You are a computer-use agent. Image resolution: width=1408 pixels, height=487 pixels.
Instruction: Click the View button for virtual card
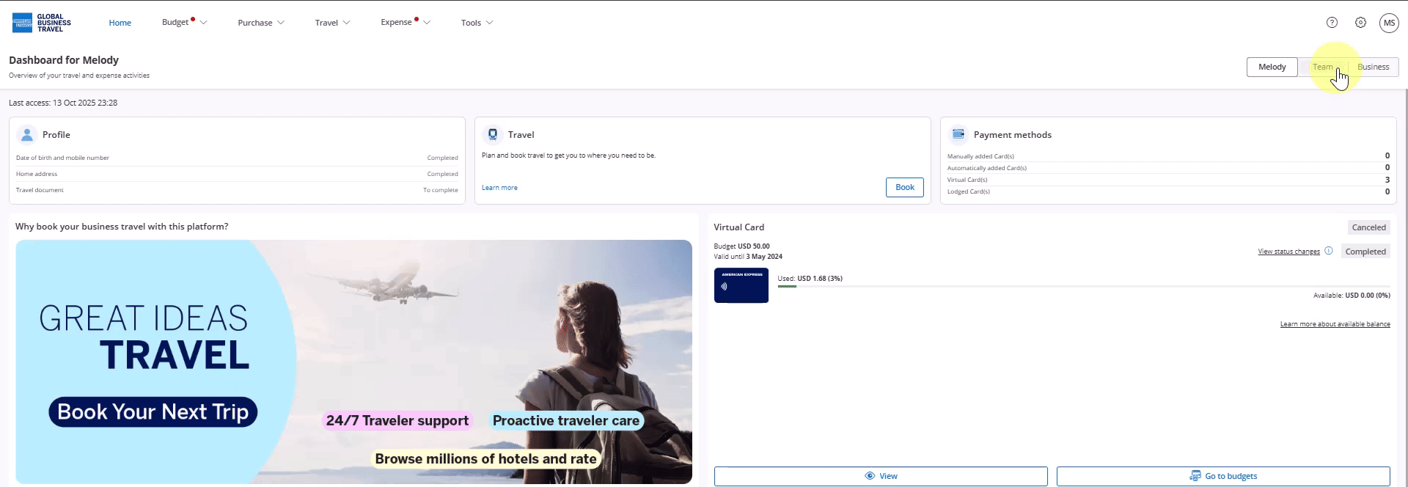pyautogui.click(x=881, y=476)
